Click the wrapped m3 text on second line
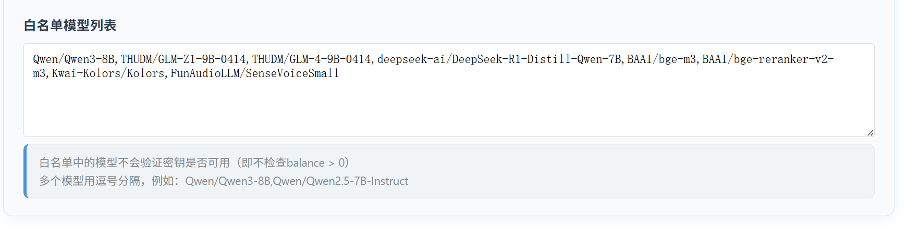 pyautogui.click(x=39, y=73)
